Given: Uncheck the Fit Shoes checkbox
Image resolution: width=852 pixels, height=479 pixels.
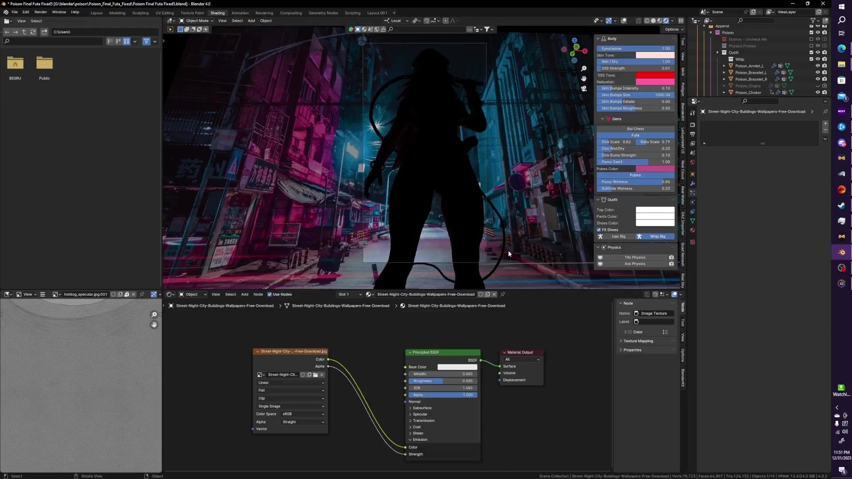Looking at the screenshot, I should 599,230.
